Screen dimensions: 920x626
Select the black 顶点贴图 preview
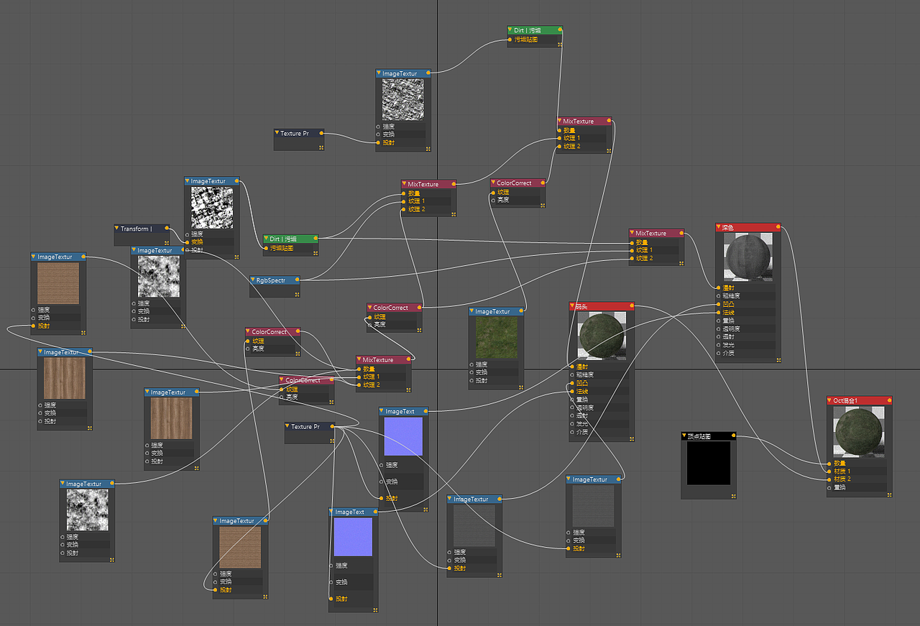tap(708, 463)
